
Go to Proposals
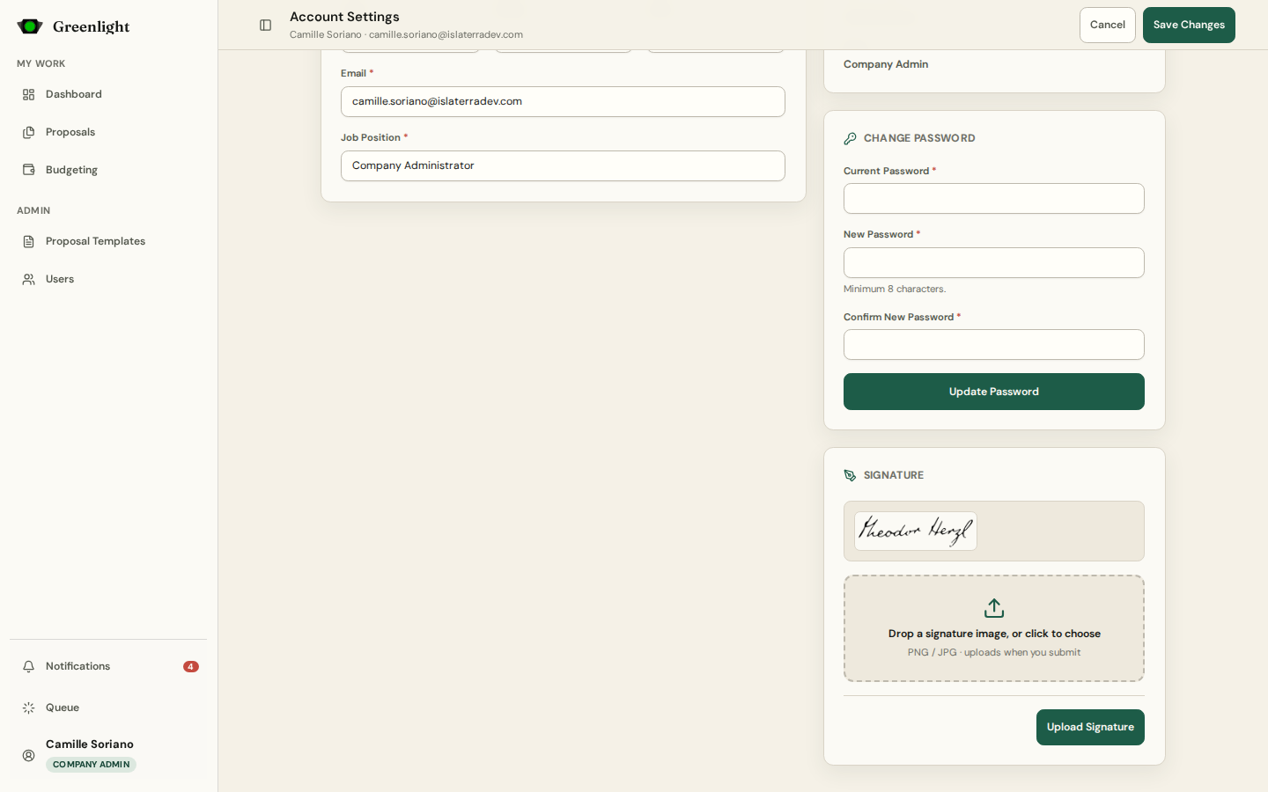108,132
